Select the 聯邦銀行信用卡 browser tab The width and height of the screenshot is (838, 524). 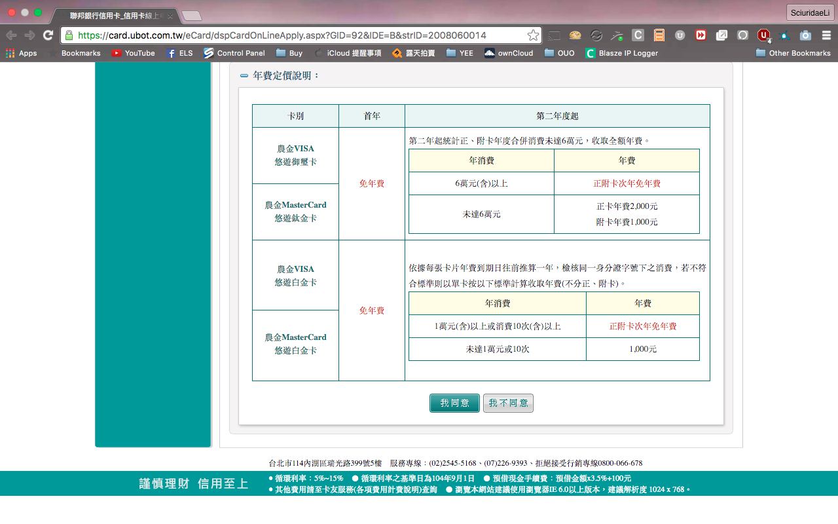pyautogui.click(x=115, y=16)
